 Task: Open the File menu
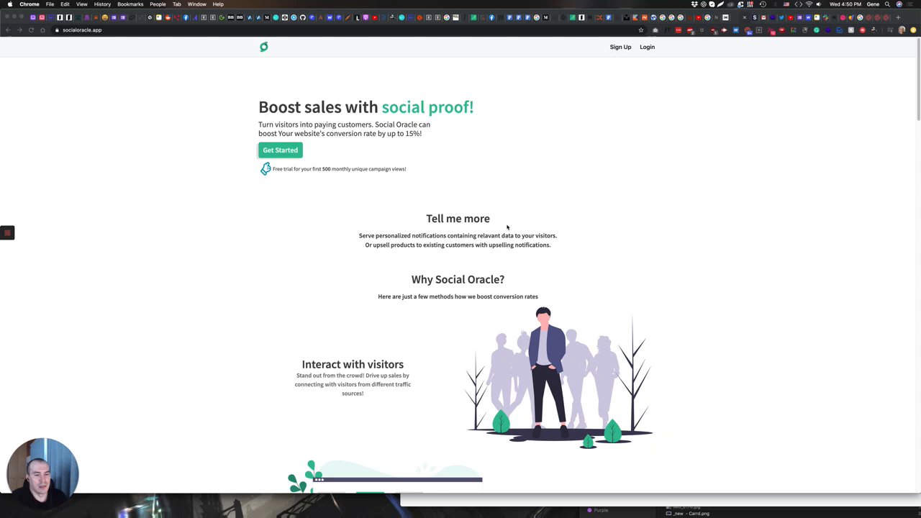[x=50, y=4]
